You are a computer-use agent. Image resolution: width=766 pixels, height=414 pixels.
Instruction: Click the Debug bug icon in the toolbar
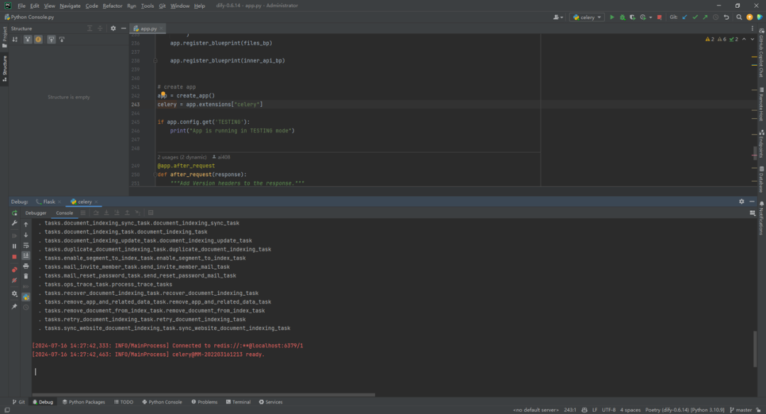(x=623, y=17)
